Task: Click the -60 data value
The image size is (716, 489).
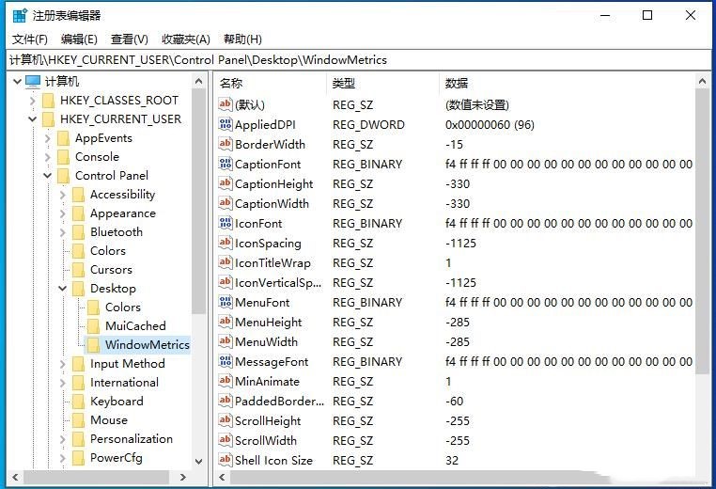Action: [455, 402]
